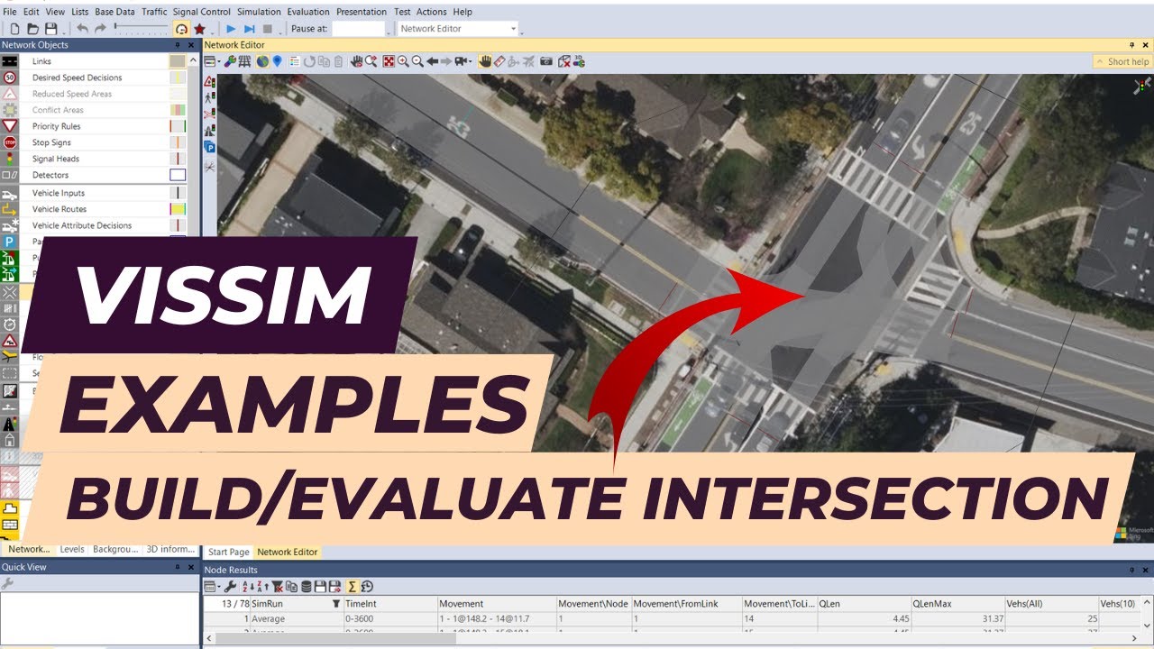
Task: Open Links graphic parameters swatch
Action: click(x=178, y=61)
